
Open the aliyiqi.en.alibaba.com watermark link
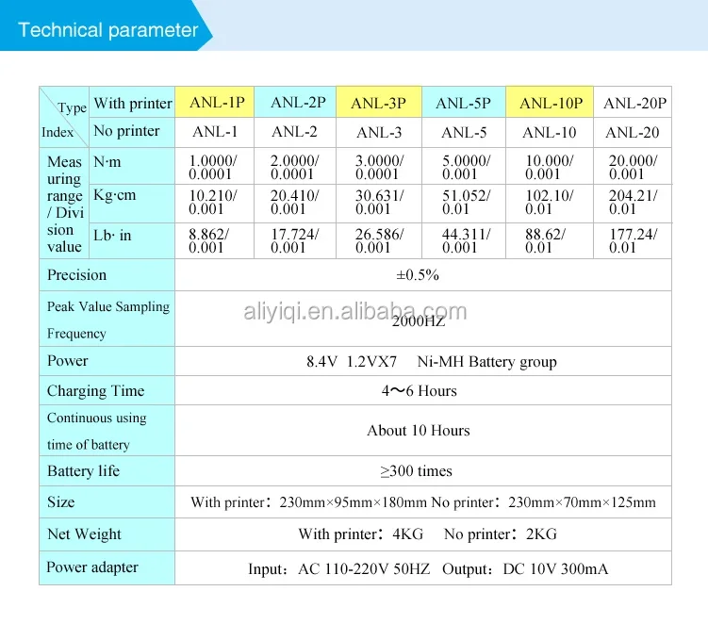354,312
